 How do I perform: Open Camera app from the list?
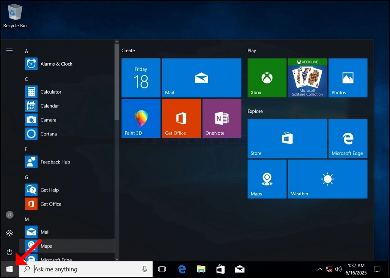pos(67,120)
